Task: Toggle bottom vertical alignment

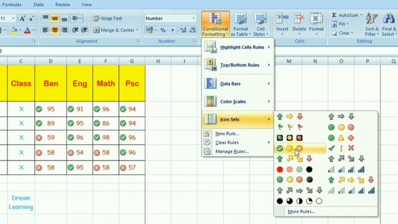Action: [x=65, y=18]
